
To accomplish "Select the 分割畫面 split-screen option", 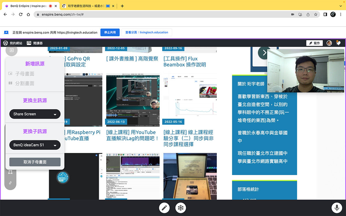I will click(x=21, y=83).
